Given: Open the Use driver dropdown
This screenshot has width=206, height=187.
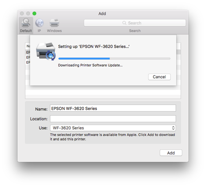Looking at the screenshot, I should 113,128.
